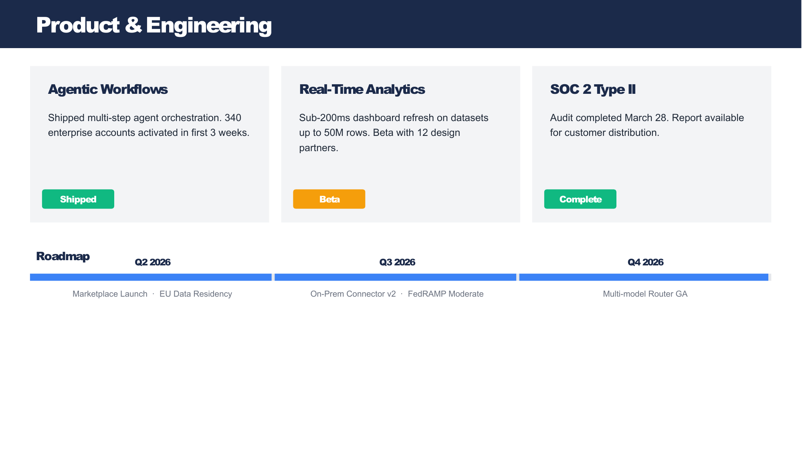Click the orange Beta status badge
The image size is (802, 451).
click(x=329, y=199)
